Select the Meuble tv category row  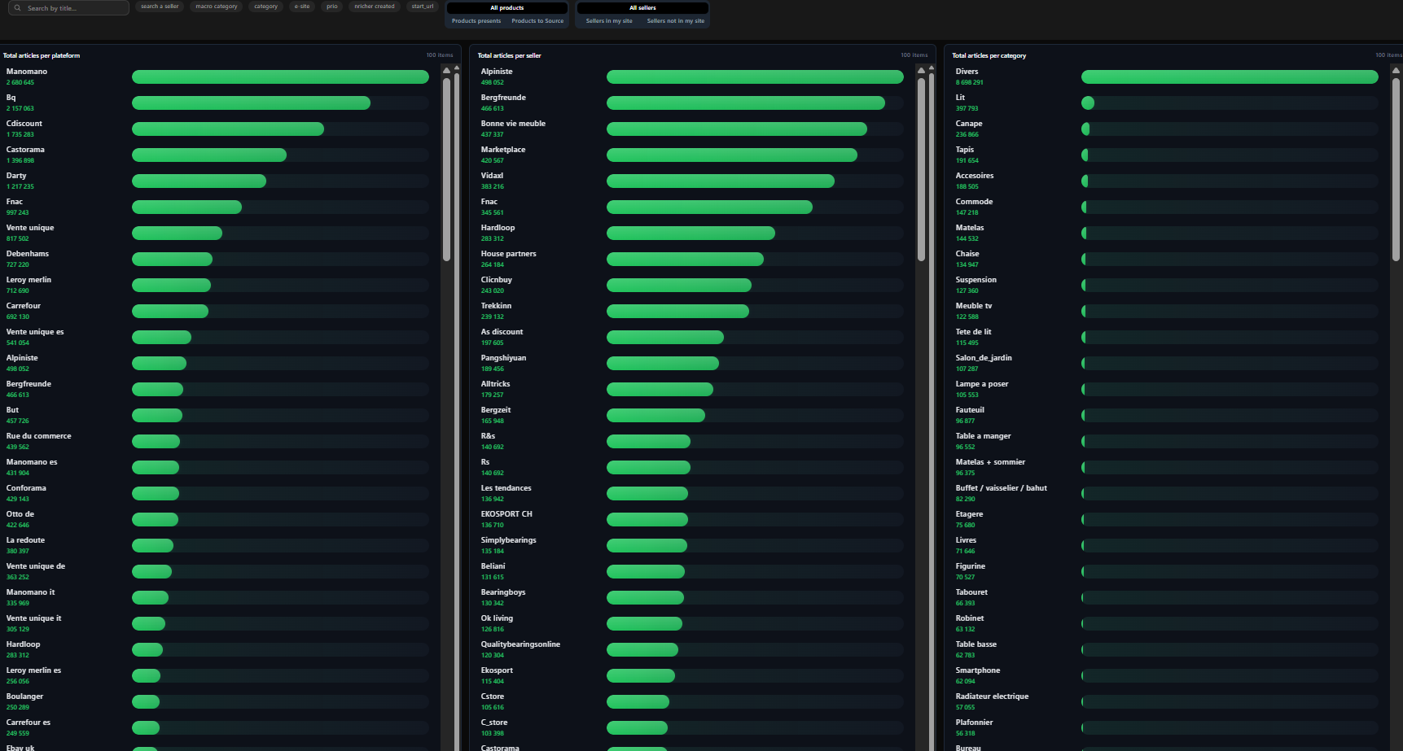[x=1167, y=311]
